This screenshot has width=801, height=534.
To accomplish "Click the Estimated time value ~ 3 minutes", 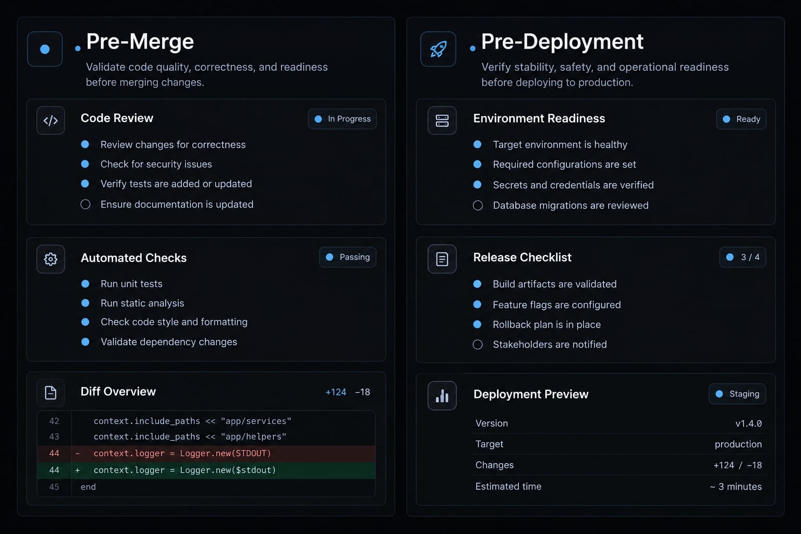I will pyautogui.click(x=735, y=487).
